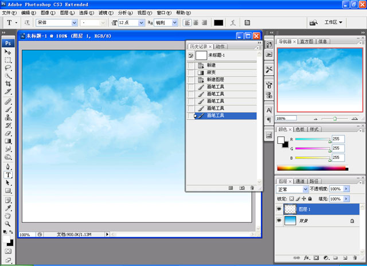Image resolution: width=367 pixels, height=266 pixels.
Task: Select the Zoom magnifier tool
Action: [7, 224]
